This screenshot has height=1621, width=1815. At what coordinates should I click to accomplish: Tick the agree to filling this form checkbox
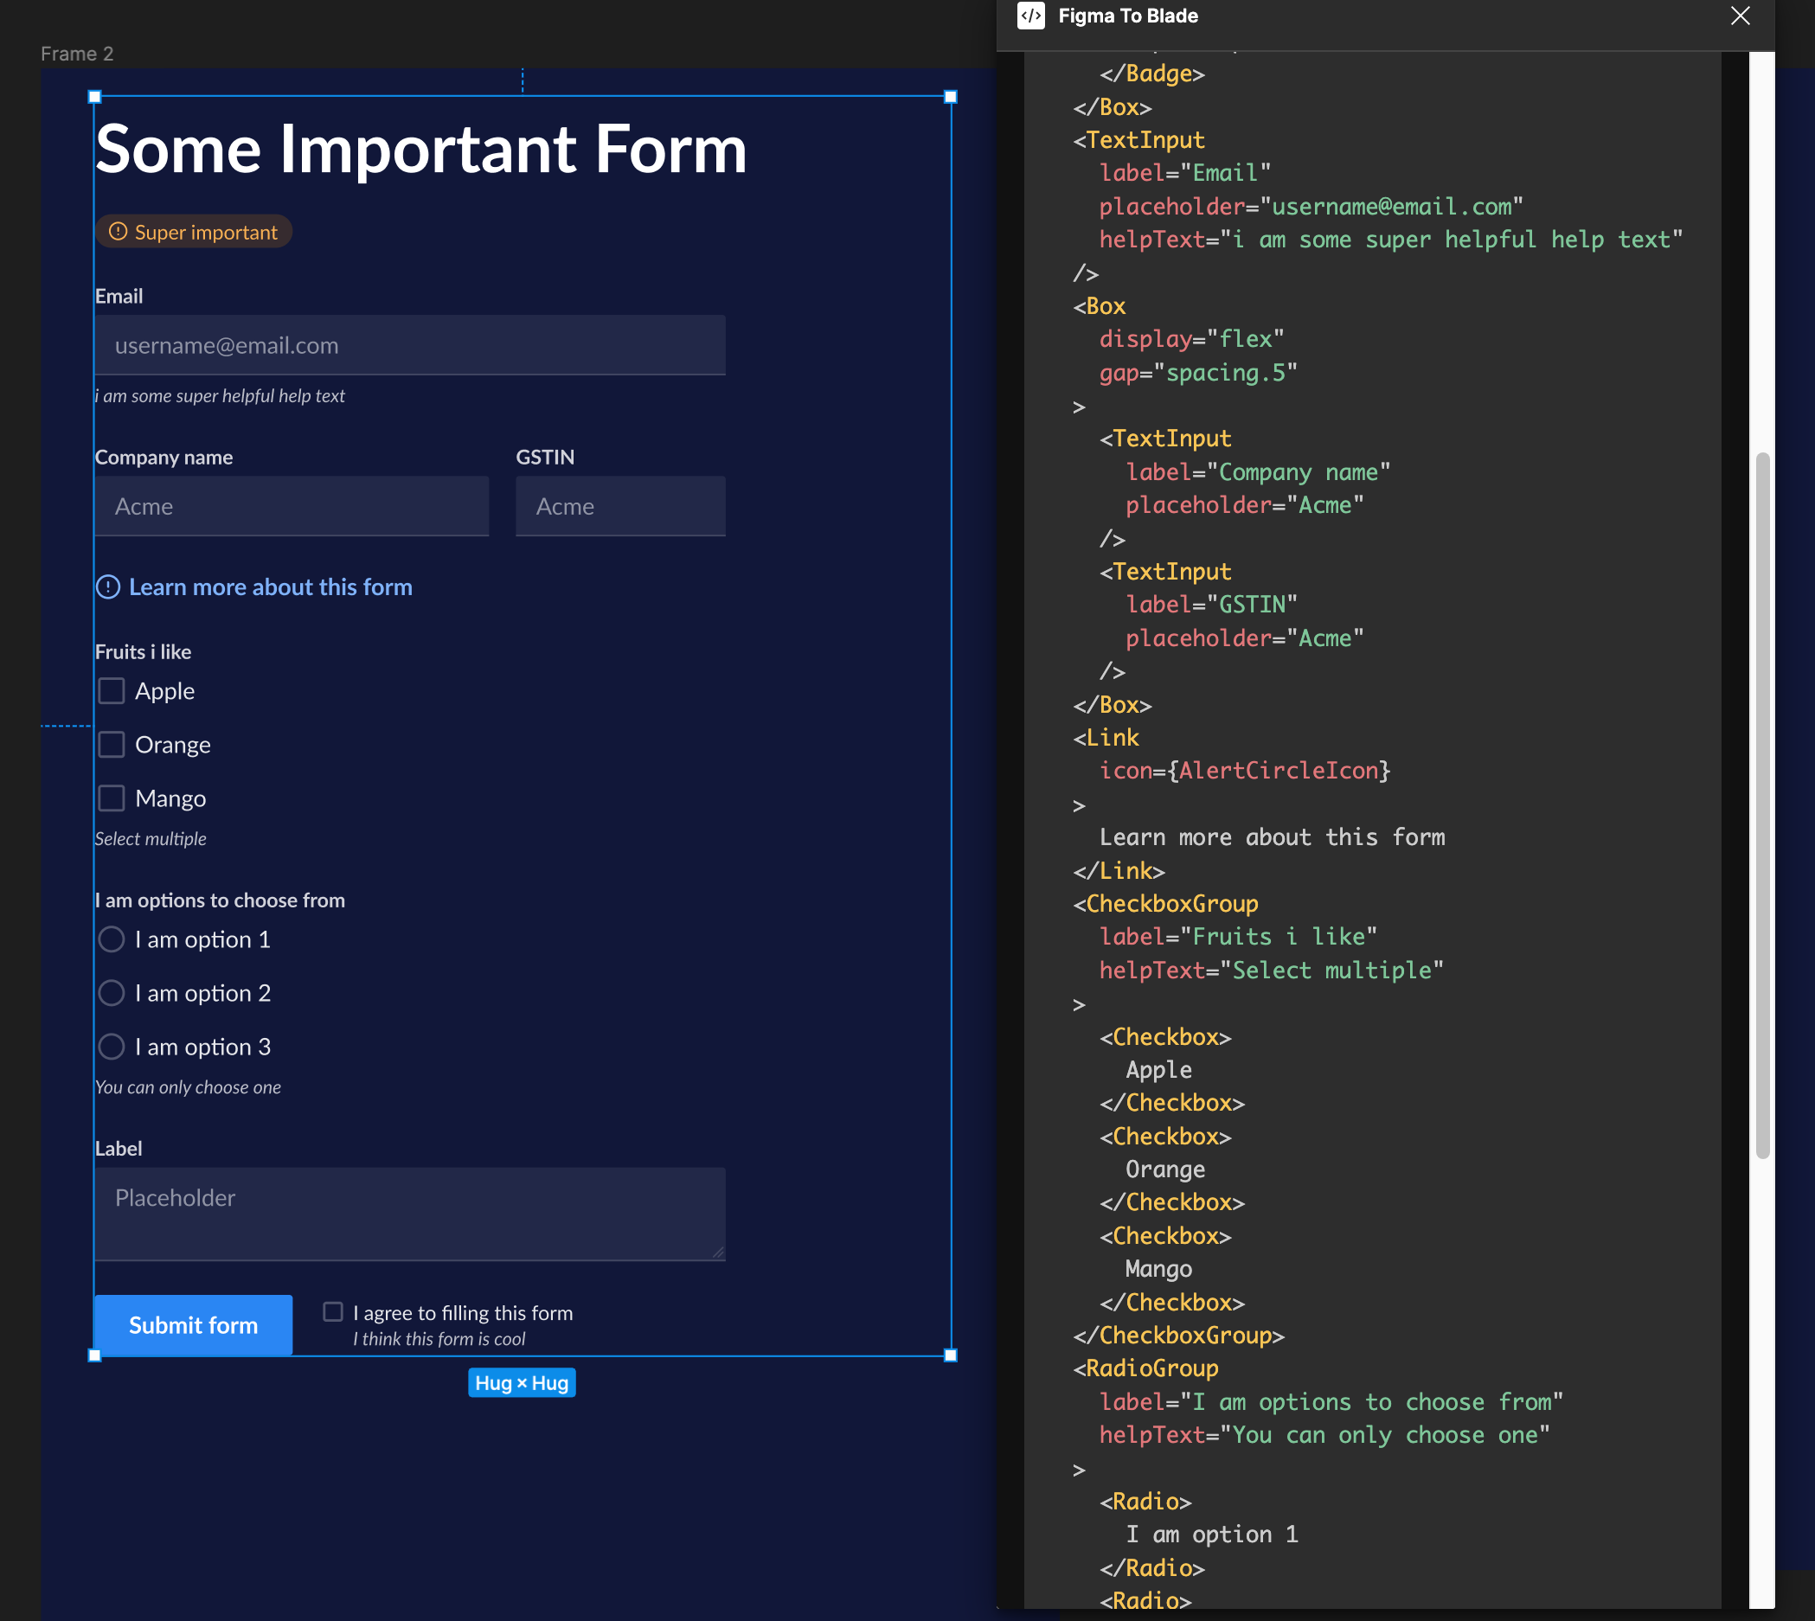tap(333, 1312)
